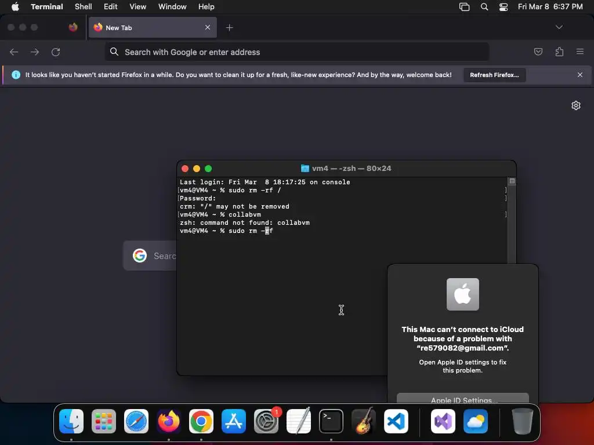Dismiss the Firefox welcome back notification
594x445 pixels.
tap(580, 75)
